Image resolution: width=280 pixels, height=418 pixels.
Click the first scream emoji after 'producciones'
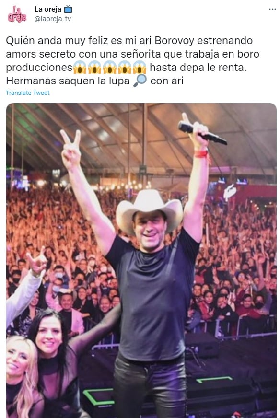coord(80,67)
